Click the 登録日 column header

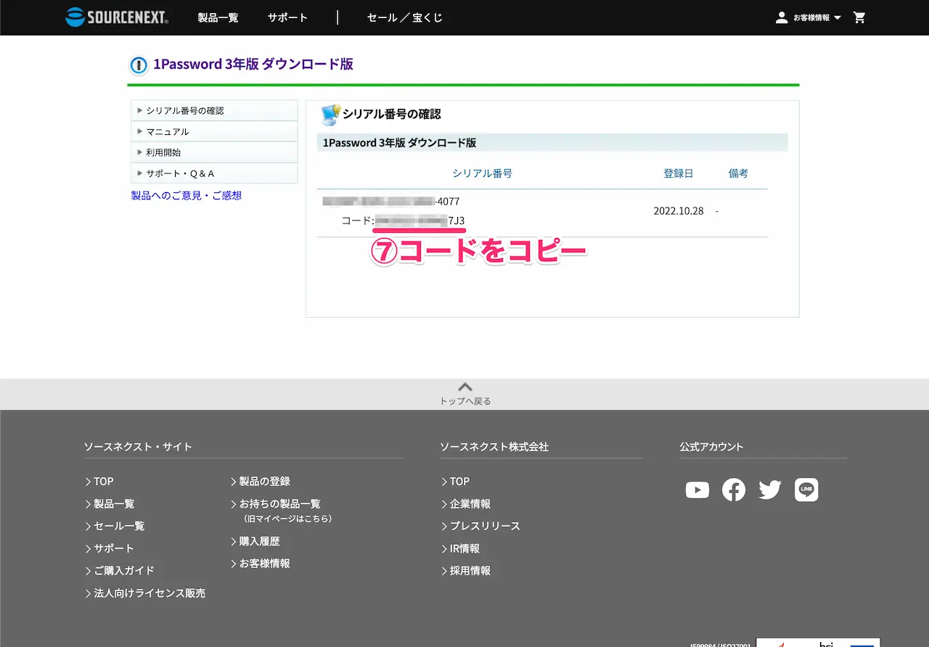(679, 173)
